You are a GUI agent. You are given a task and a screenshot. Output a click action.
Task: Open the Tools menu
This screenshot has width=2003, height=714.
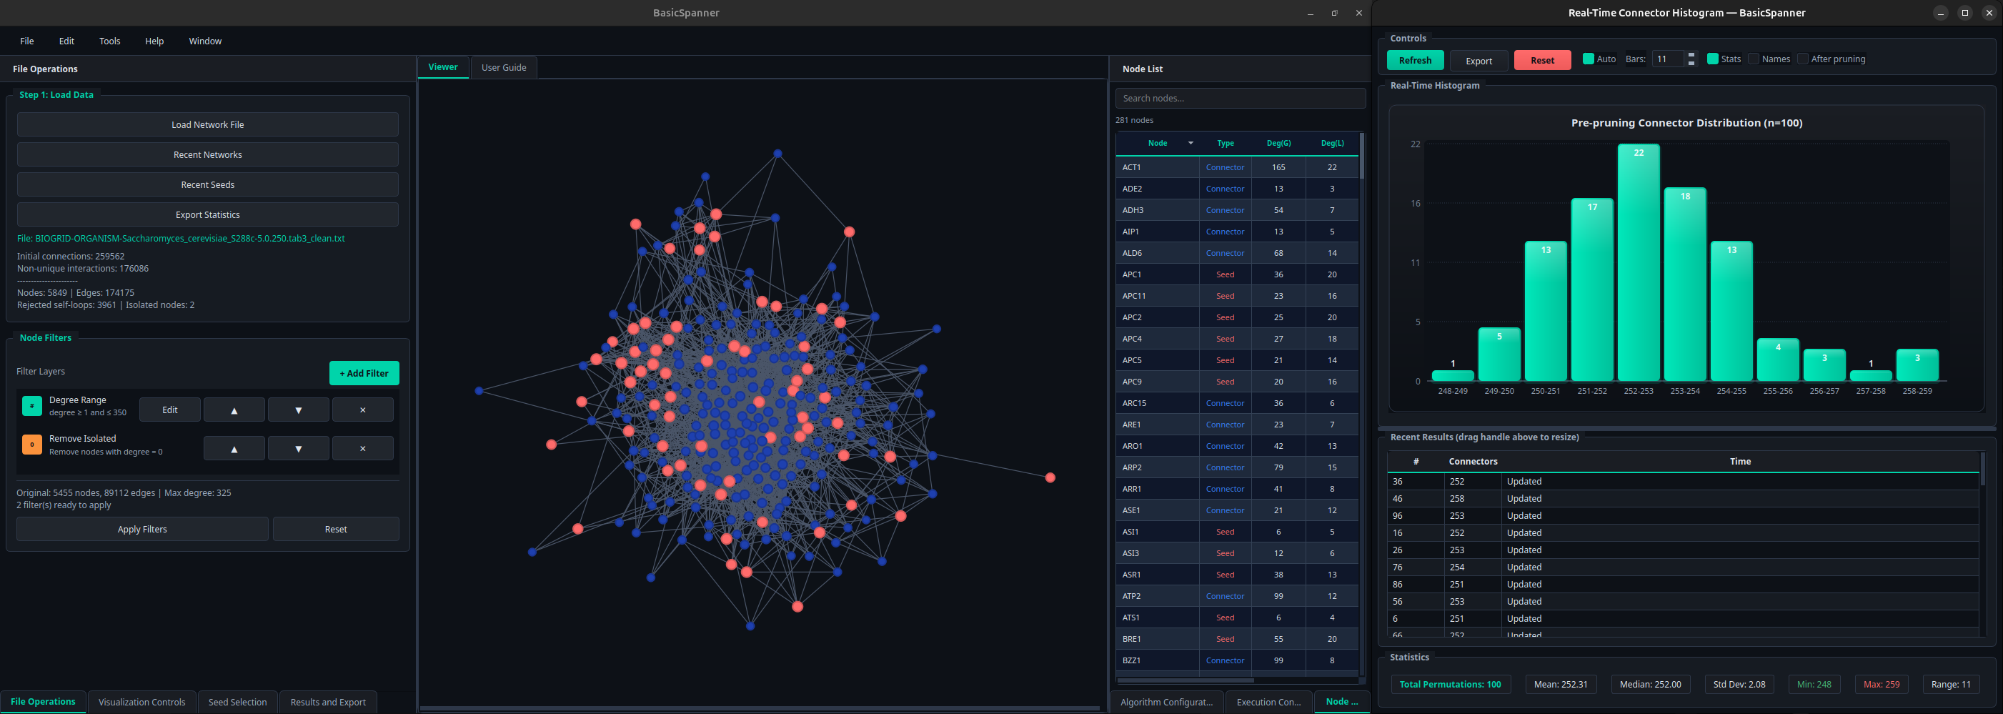109,41
